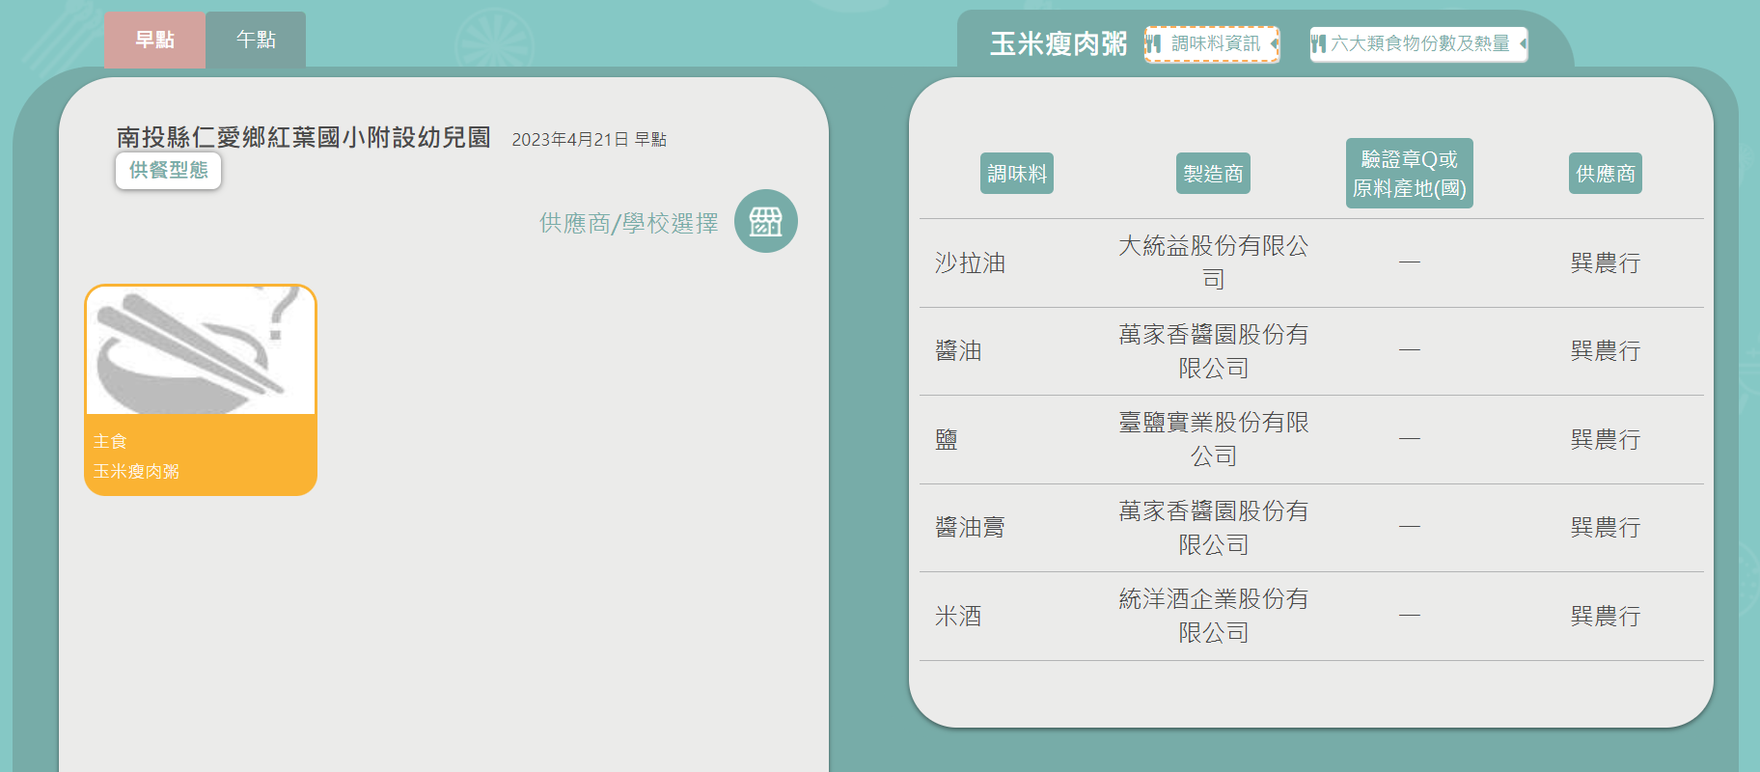This screenshot has height=772, width=1760.
Task: Click the school name 南投縣仁愛鄉紅葉國小附設幼兒園
Action: [304, 138]
